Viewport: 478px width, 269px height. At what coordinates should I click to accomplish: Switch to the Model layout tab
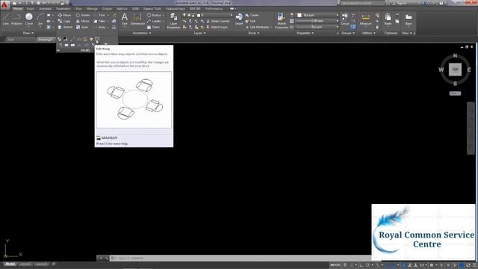[x=10, y=264]
